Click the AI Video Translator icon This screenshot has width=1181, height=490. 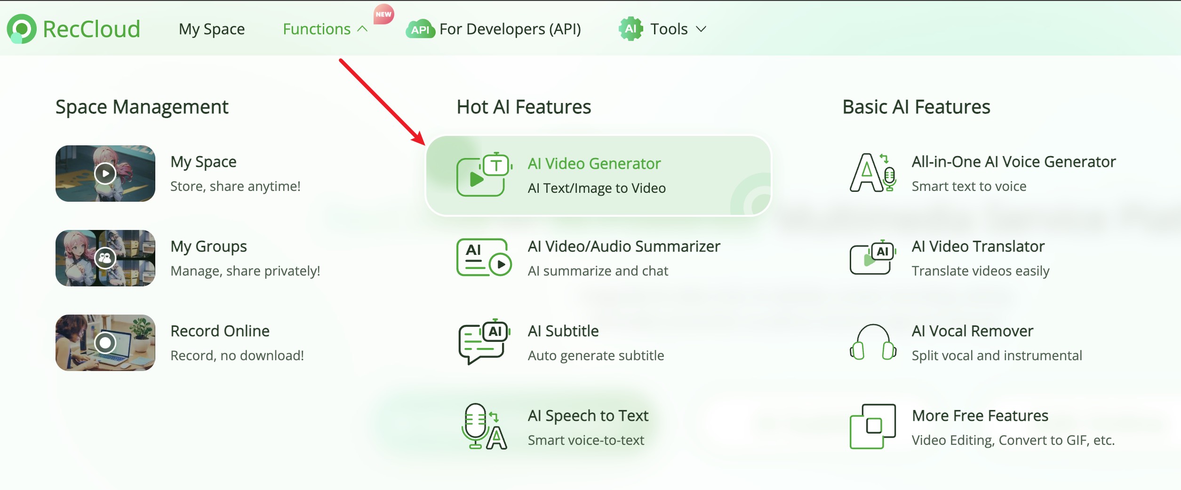tap(872, 258)
